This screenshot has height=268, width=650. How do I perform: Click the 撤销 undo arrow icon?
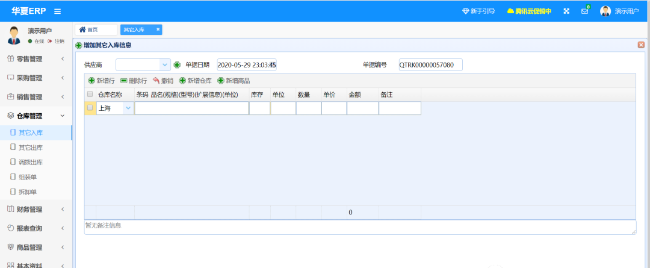click(156, 81)
